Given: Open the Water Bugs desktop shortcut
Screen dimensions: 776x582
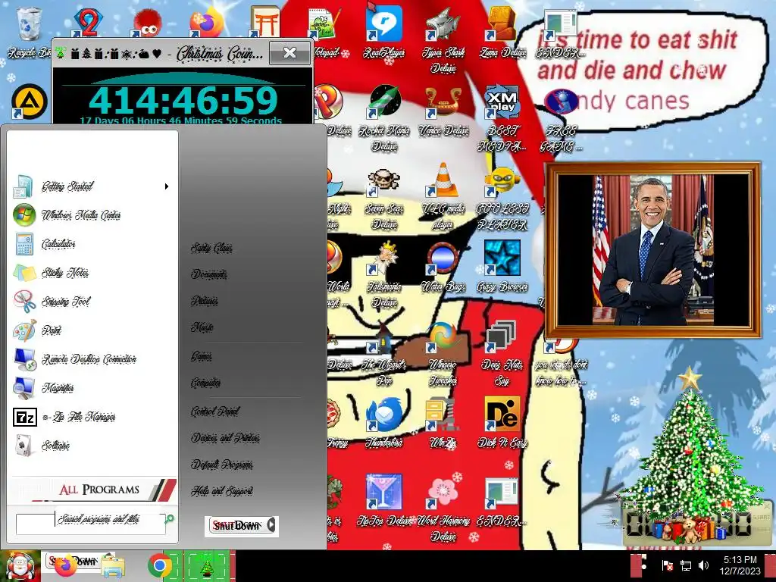Looking at the screenshot, I should coord(443,268).
